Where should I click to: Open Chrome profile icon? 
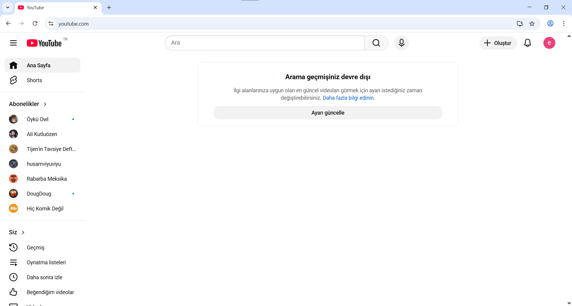(x=551, y=24)
